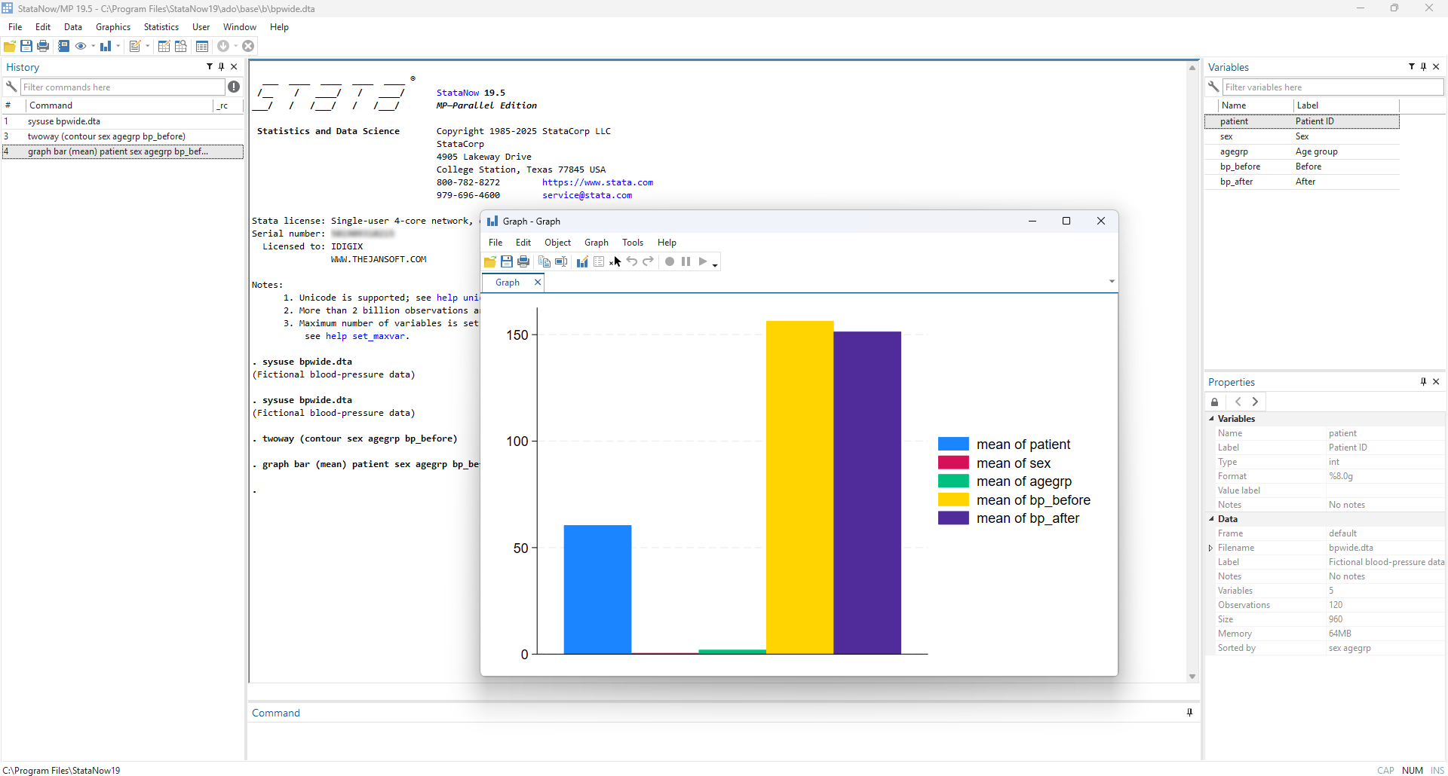Click the wrench icon in History panel
Viewport: 1448px width, 776px height.
[11, 87]
